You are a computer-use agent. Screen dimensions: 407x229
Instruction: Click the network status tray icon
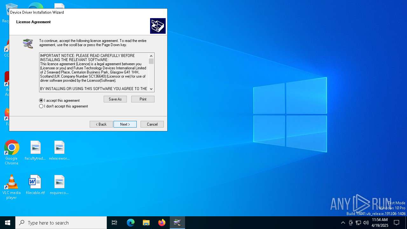pyautogui.click(x=358, y=223)
